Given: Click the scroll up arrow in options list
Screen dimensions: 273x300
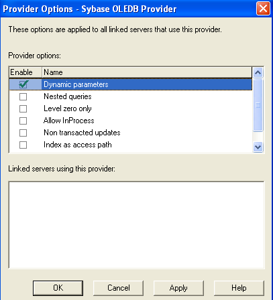Looking at the screenshot, I should coord(258,72).
